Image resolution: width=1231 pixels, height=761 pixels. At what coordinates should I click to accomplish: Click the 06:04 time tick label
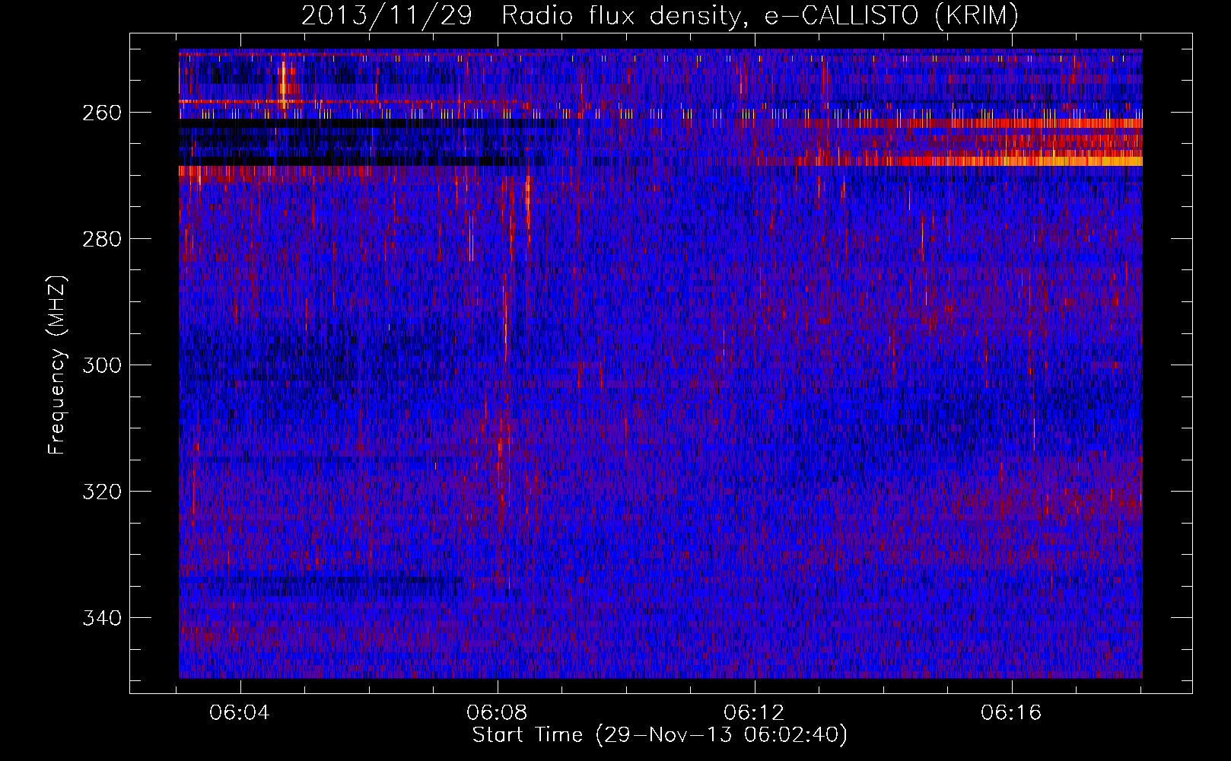[x=240, y=713]
